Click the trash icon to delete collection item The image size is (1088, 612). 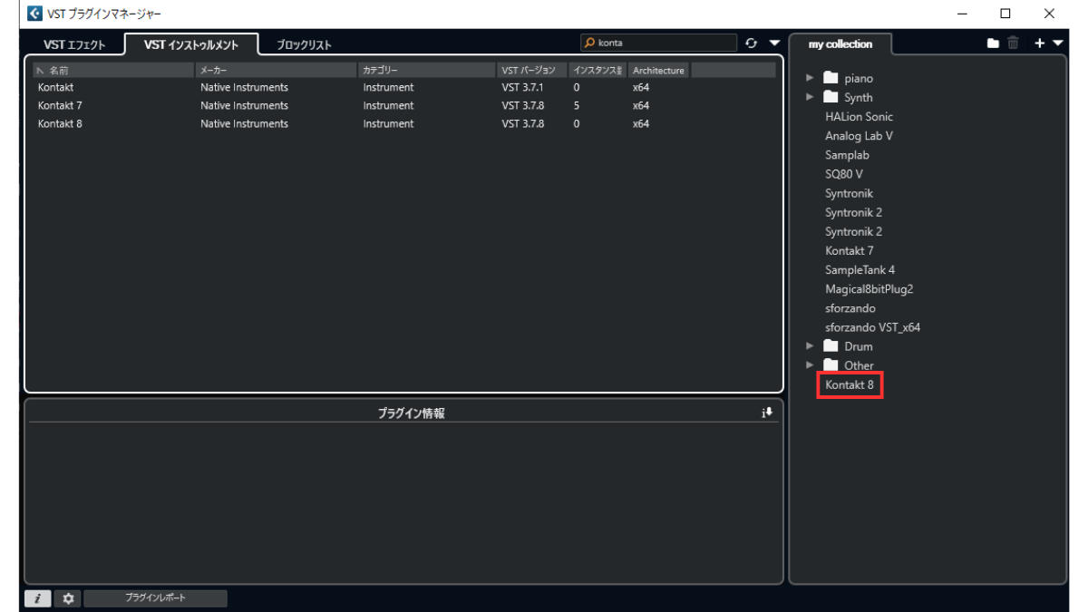[x=1013, y=43]
